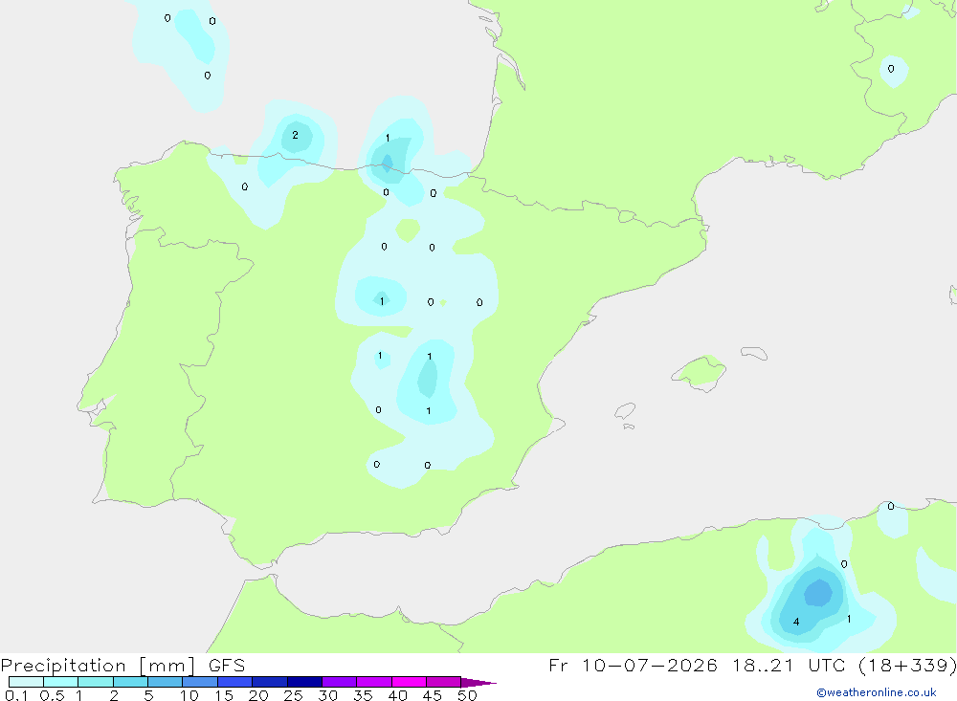Click the 'Precipitation [mm] GFS' title

click(122, 666)
